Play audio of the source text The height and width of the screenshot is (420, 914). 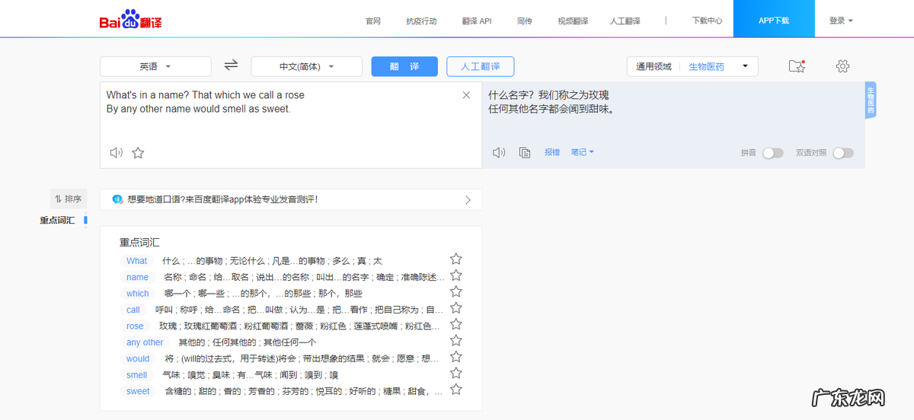(116, 153)
